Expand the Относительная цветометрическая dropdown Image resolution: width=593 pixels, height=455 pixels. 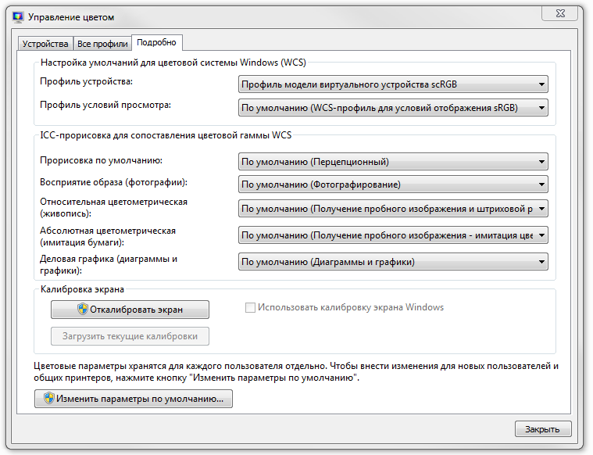(393, 209)
